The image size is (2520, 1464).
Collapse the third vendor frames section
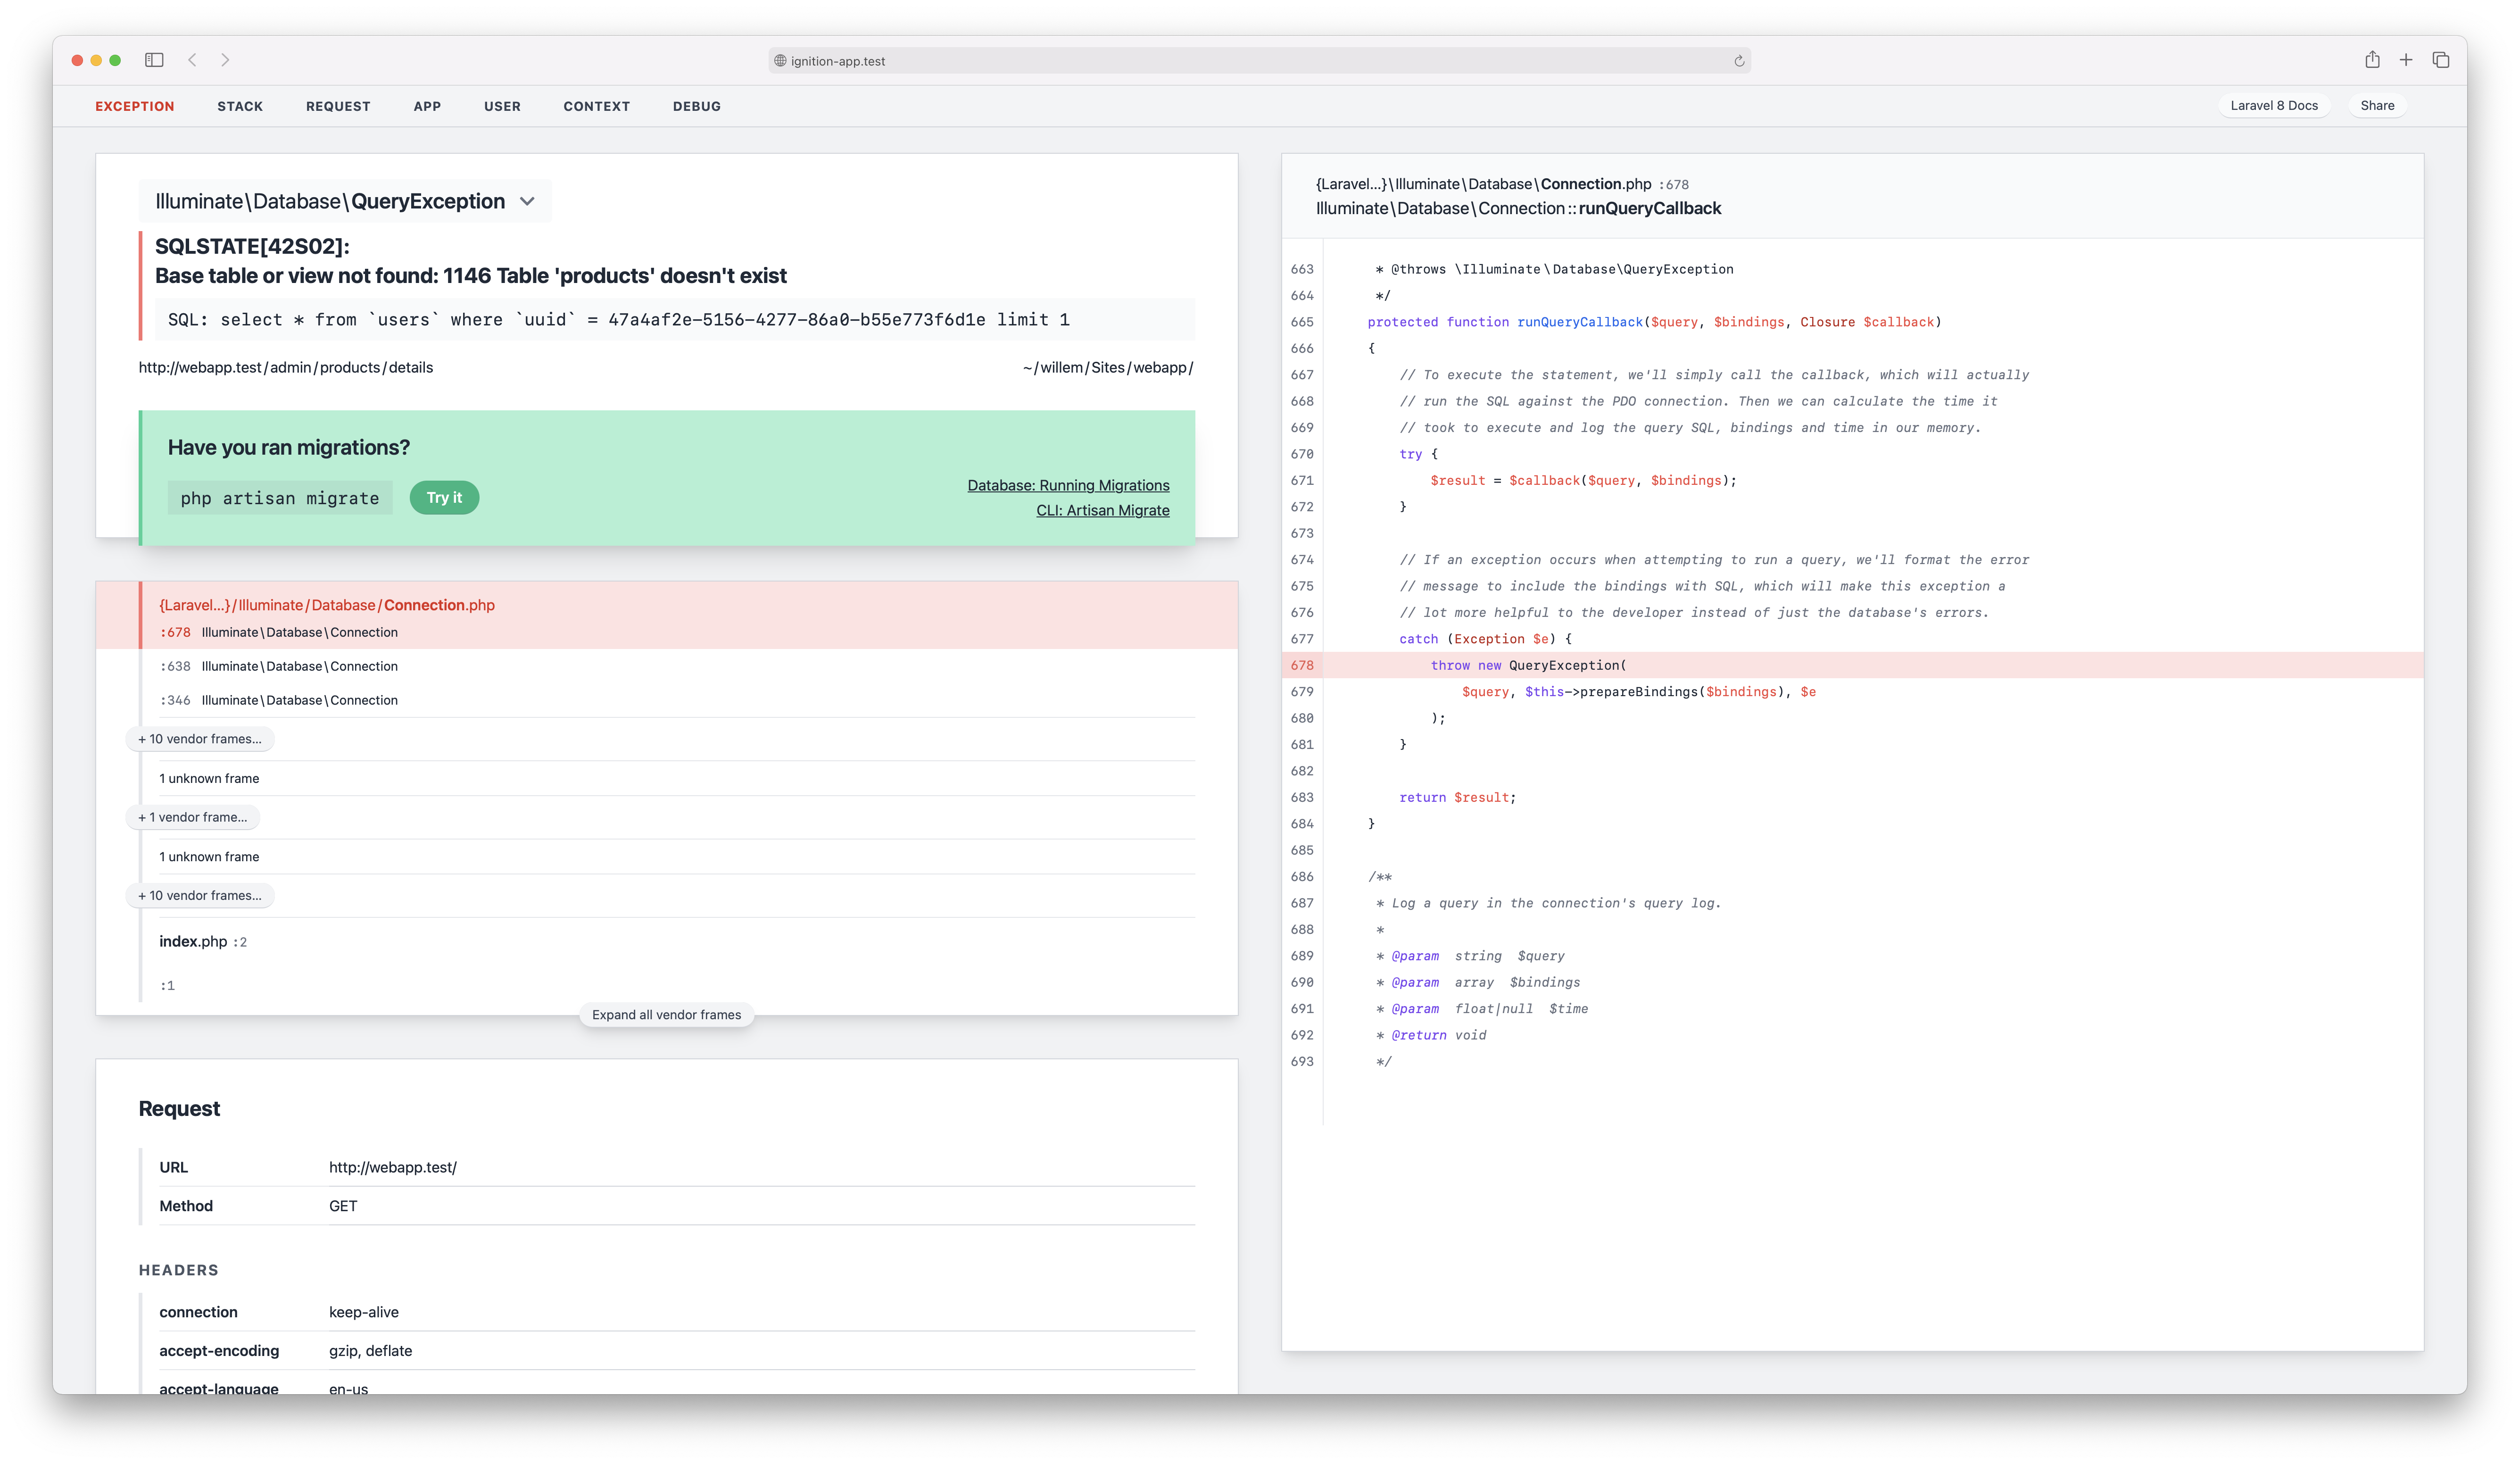[x=200, y=894]
